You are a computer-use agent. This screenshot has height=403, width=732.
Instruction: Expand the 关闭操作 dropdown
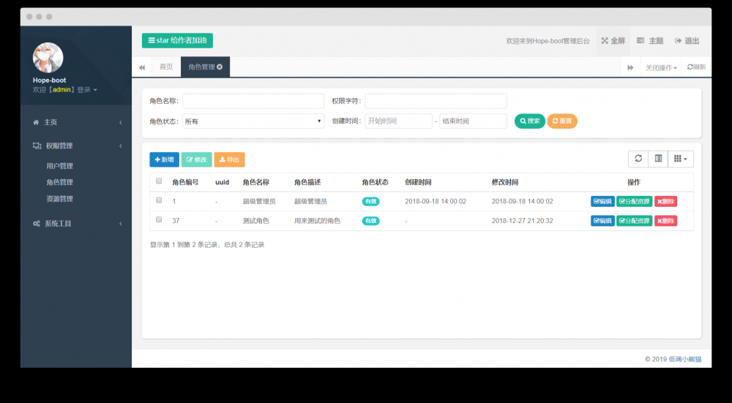click(661, 67)
